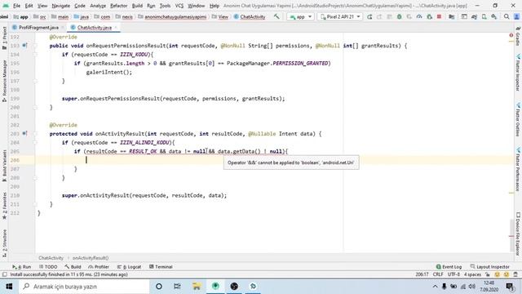Select the ChatActivity.java editor tab

point(94,28)
